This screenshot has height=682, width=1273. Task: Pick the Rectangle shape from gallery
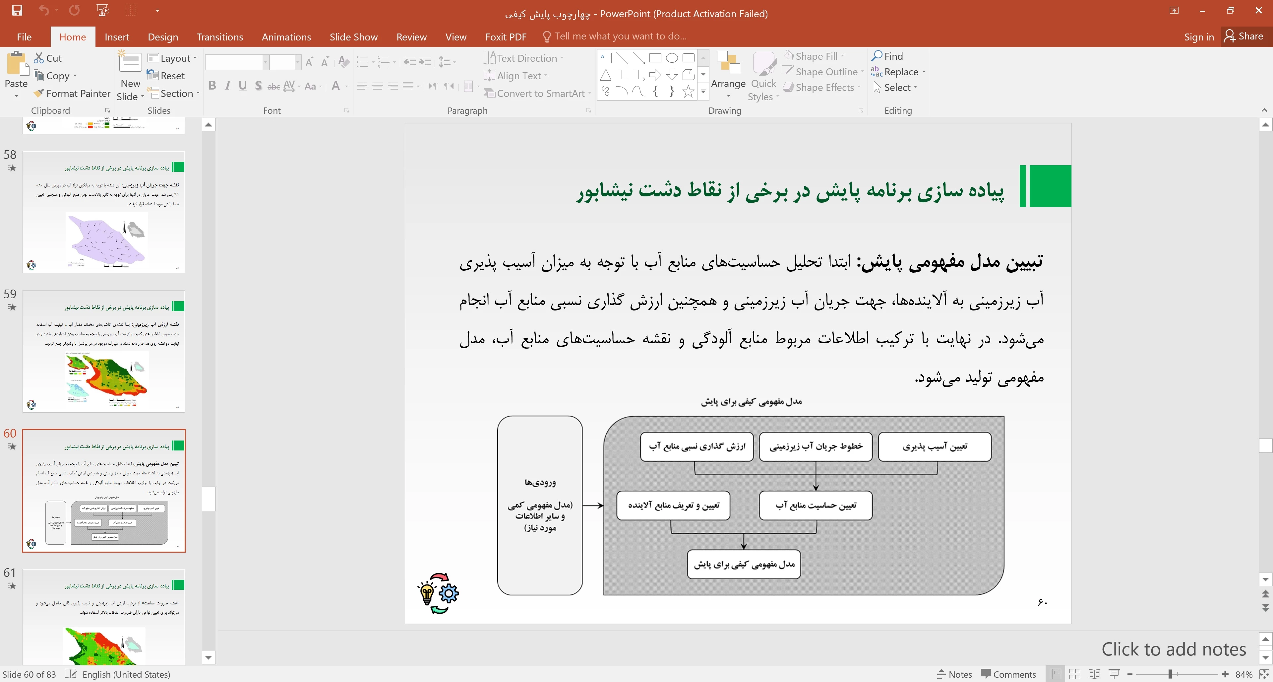(x=655, y=58)
